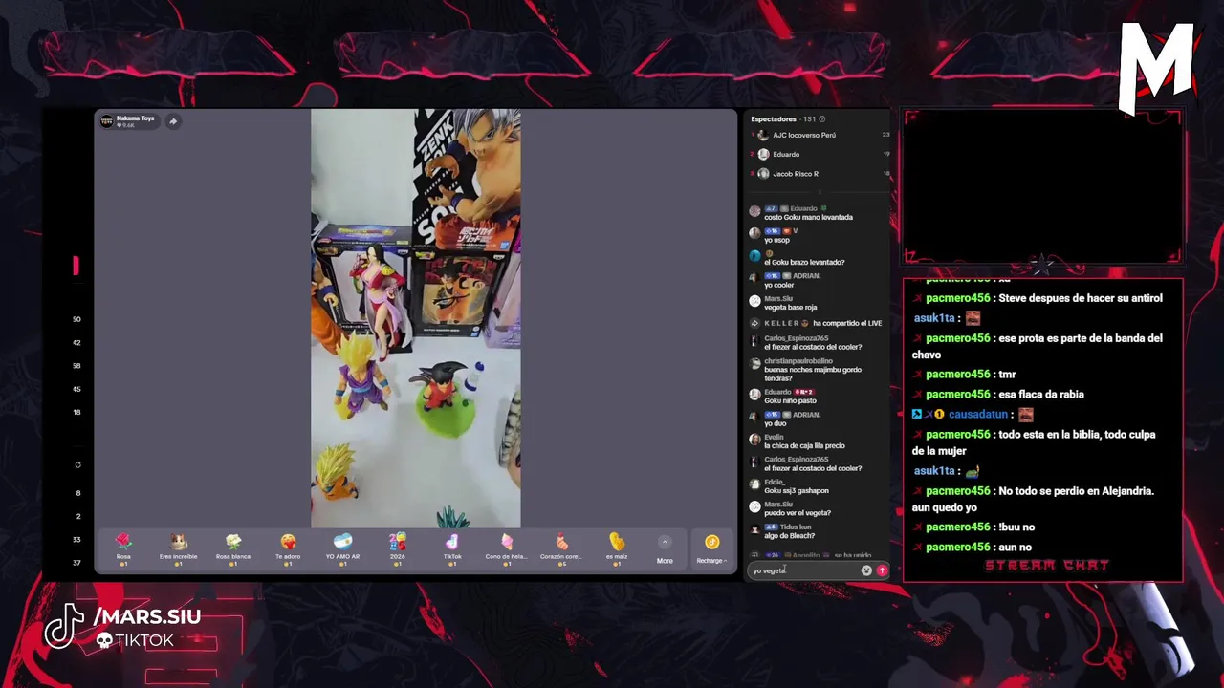This screenshot has height=688, width=1224.
Task: Send the Te adoro gift
Action: tap(288, 549)
